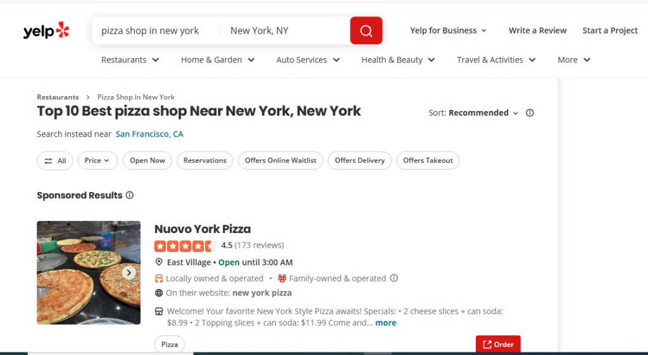Click the East Village neighborhood text

(189, 262)
